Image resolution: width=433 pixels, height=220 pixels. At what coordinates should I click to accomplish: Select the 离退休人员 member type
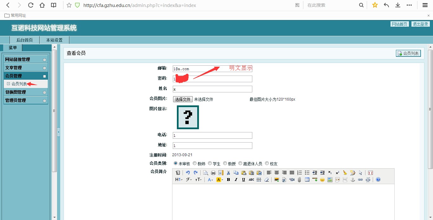240,163
